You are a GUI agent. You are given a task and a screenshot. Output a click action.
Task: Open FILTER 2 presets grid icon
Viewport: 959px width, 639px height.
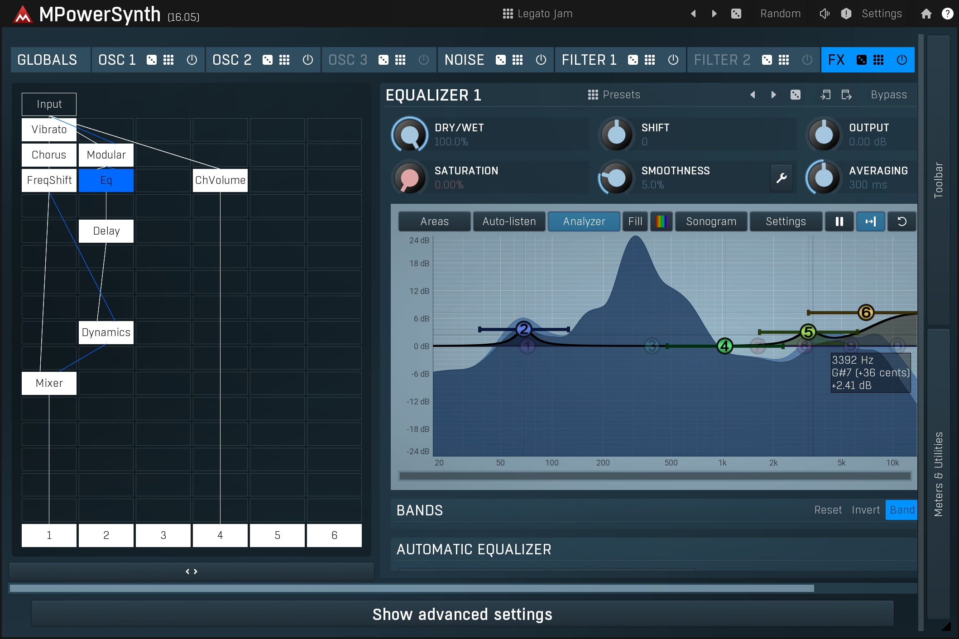(784, 60)
